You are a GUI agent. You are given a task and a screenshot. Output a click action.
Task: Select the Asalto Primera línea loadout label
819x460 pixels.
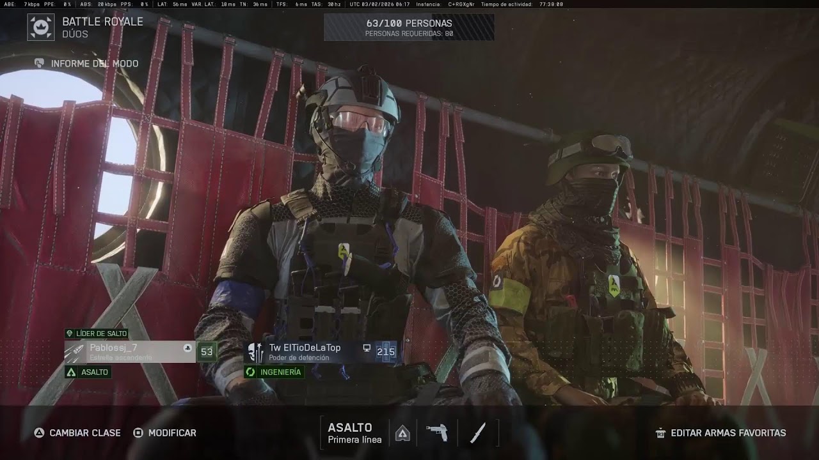354,433
